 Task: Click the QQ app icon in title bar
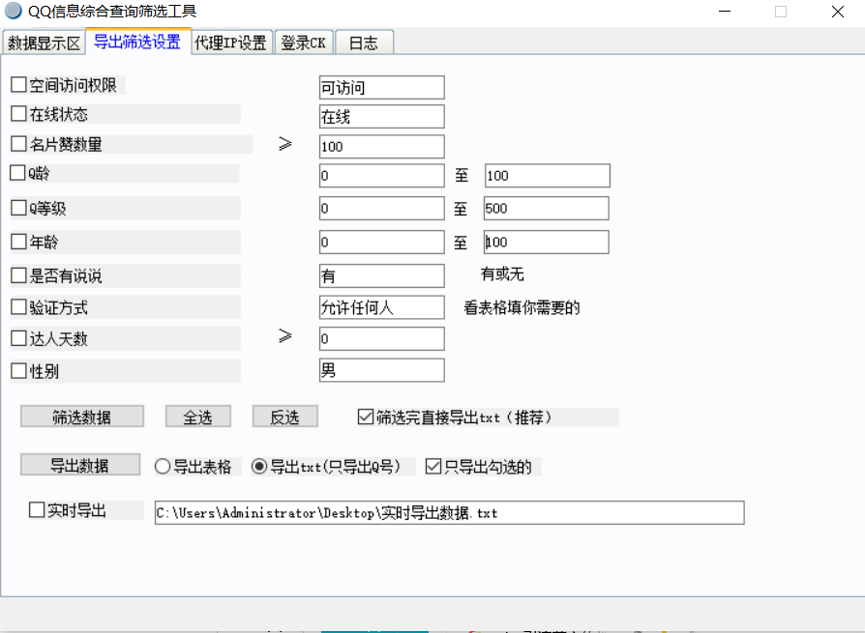[14, 12]
